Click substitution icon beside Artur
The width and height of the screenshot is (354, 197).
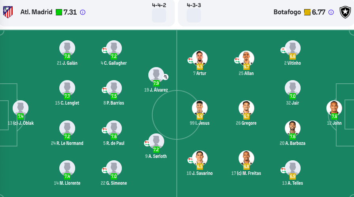(190, 60)
